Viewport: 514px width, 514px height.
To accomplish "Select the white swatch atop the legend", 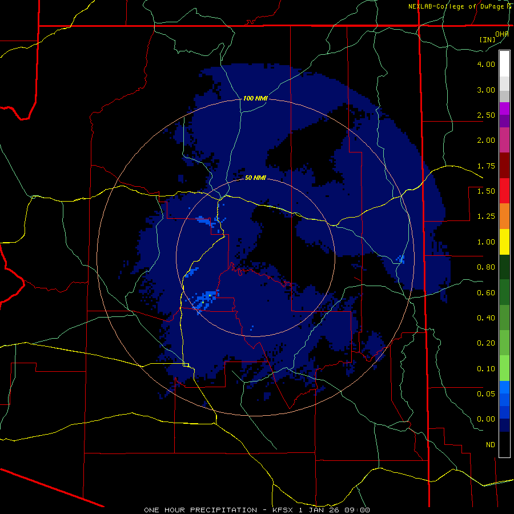I will [504, 64].
